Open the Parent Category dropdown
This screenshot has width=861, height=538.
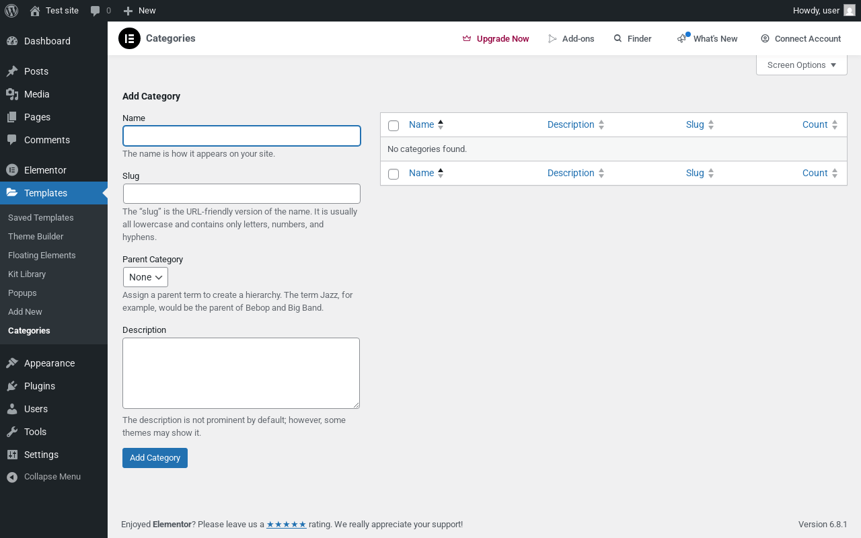coord(145,277)
